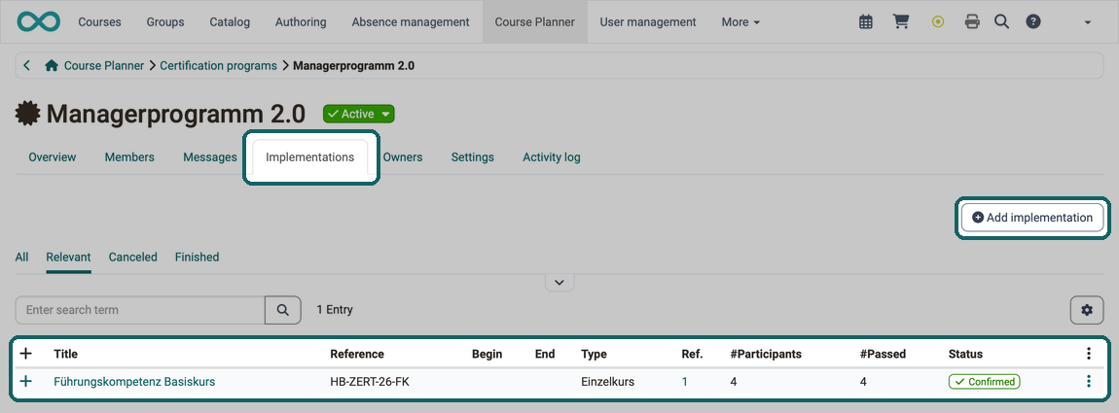Open Groups in the top navigation
Viewport: 1119px width, 413px height.
pyautogui.click(x=164, y=22)
